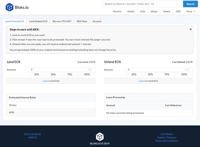Viewport: 200px width, 147px height.
Task: Open the EOS Cafe Block footer link
Action: click(32, 134)
